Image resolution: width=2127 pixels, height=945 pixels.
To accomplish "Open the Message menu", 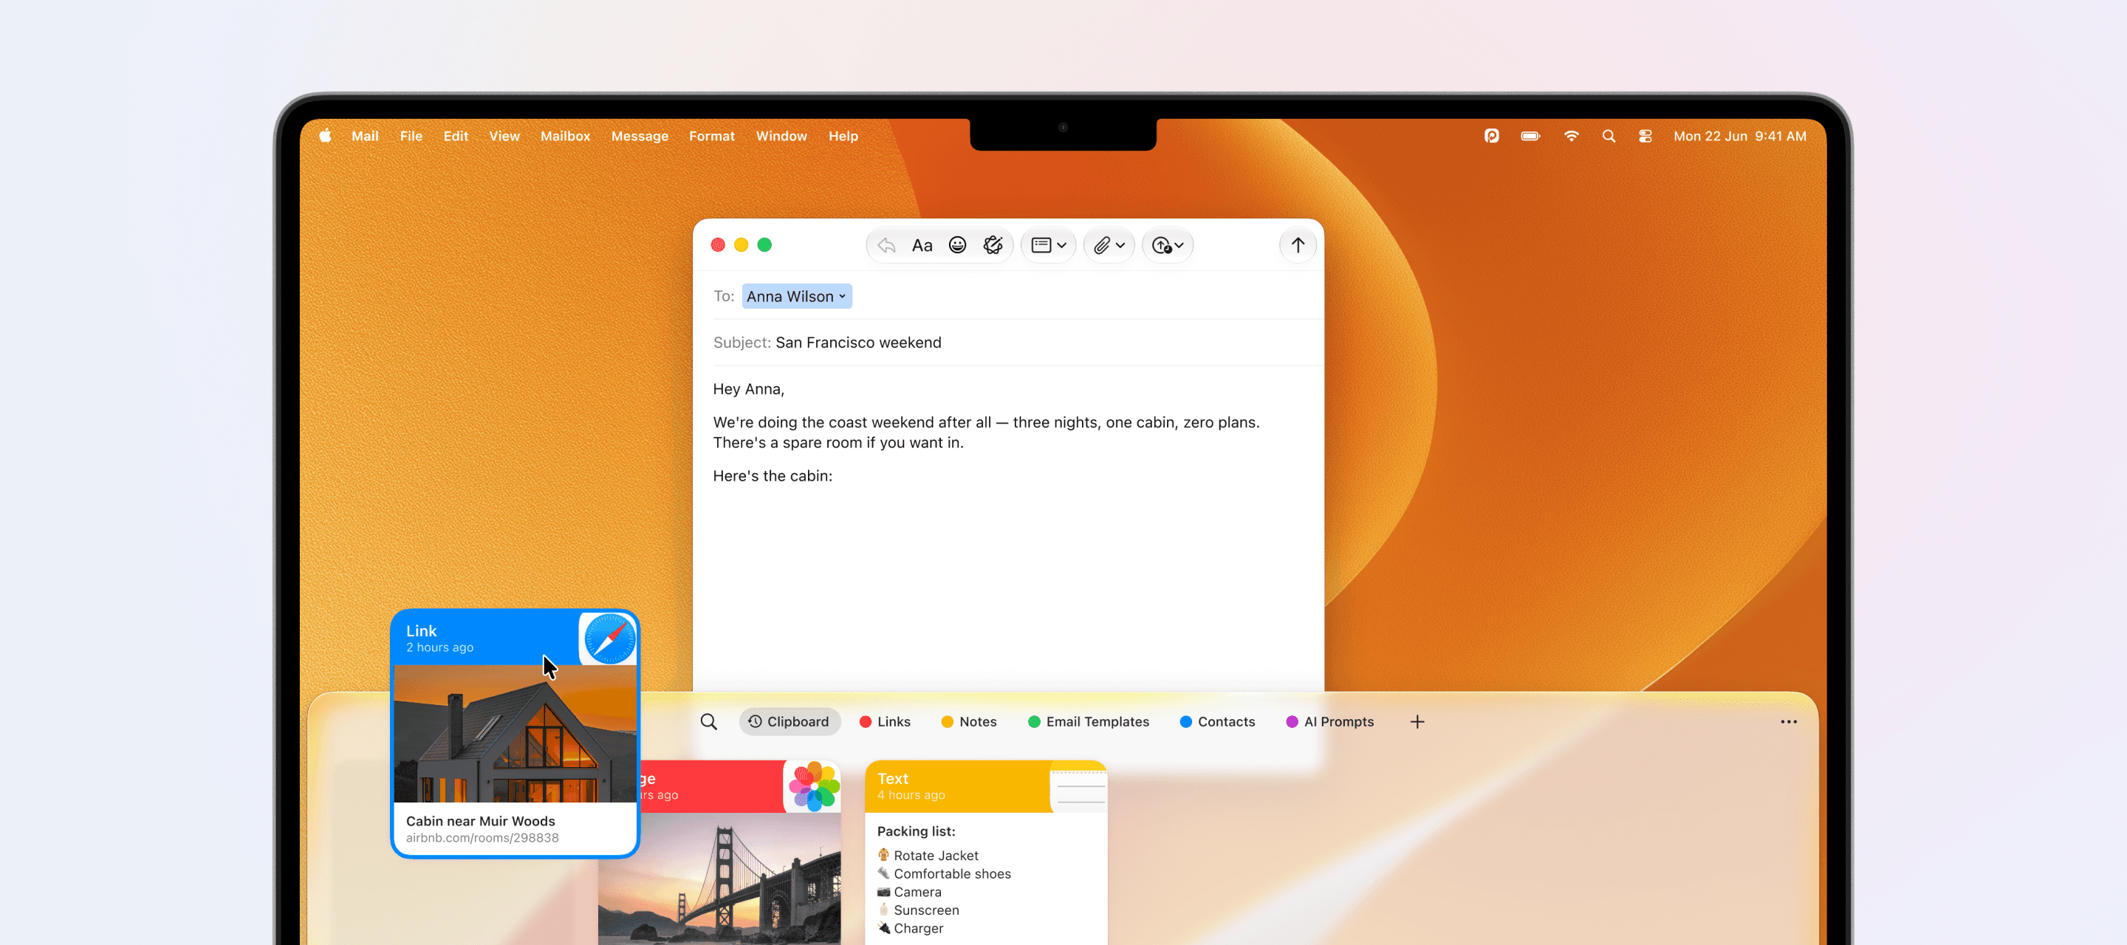I will click(640, 136).
